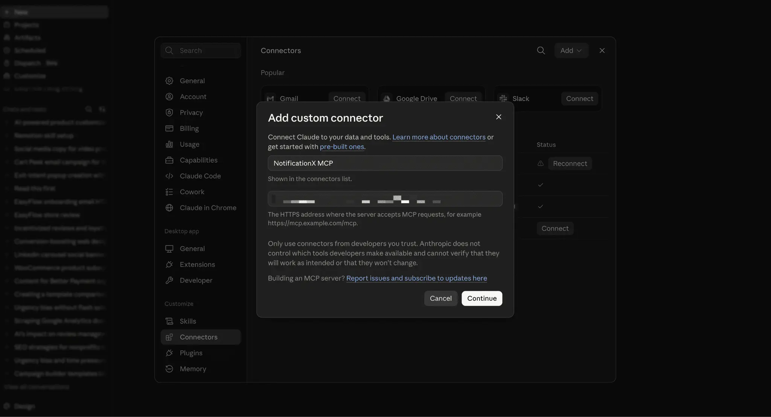The width and height of the screenshot is (771, 417).
Task: Click the Reconnect button
Action: pyautogui.click(x=570, y=164)
